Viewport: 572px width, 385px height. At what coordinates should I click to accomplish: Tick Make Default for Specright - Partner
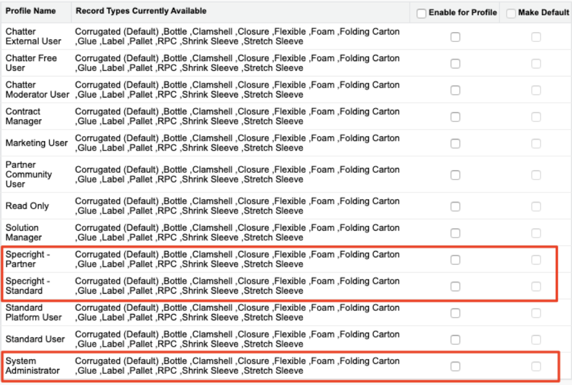(x=536, y=260)
